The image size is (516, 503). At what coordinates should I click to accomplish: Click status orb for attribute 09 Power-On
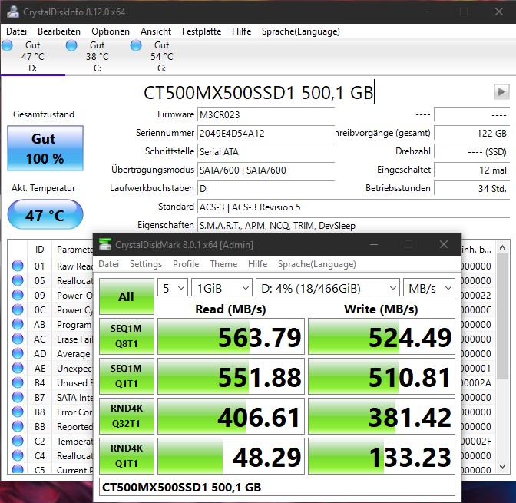[18, 295]
